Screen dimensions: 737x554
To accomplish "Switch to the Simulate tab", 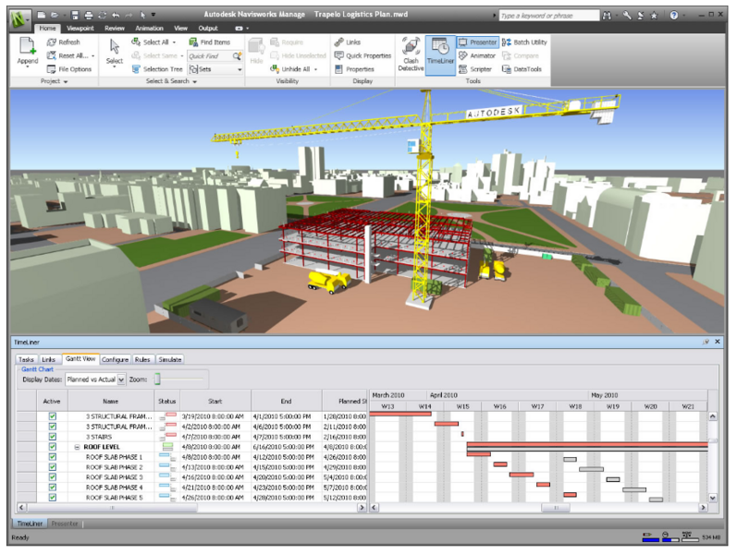I will point(170,359).
